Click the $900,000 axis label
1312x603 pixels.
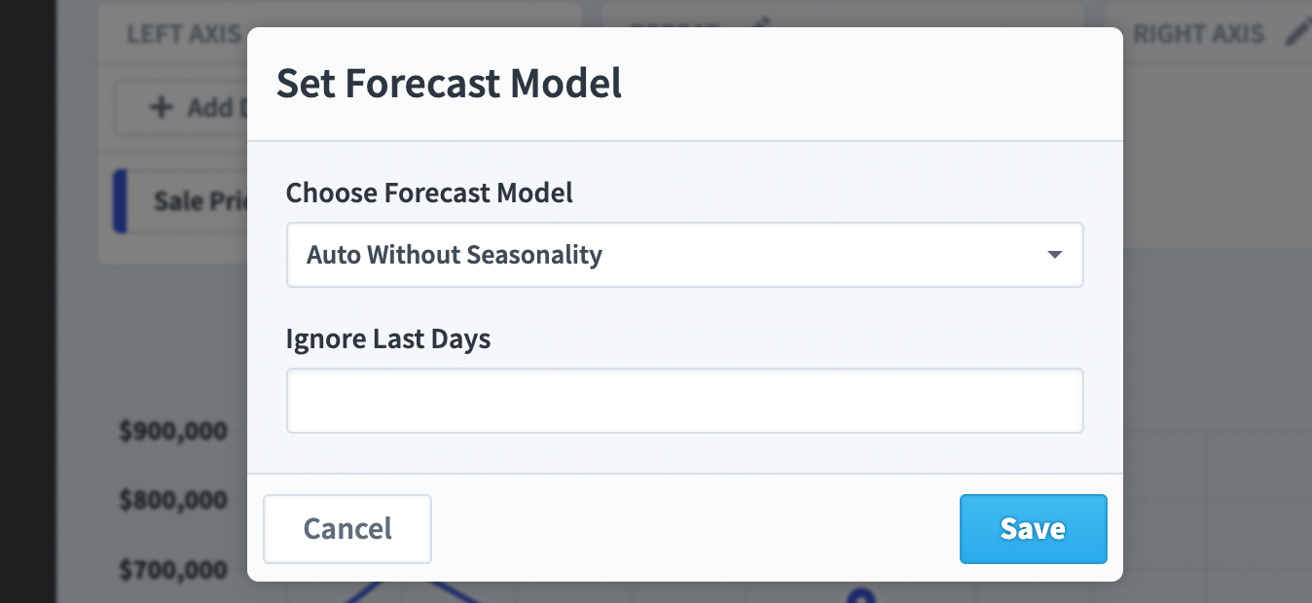(x=173, y=431)
